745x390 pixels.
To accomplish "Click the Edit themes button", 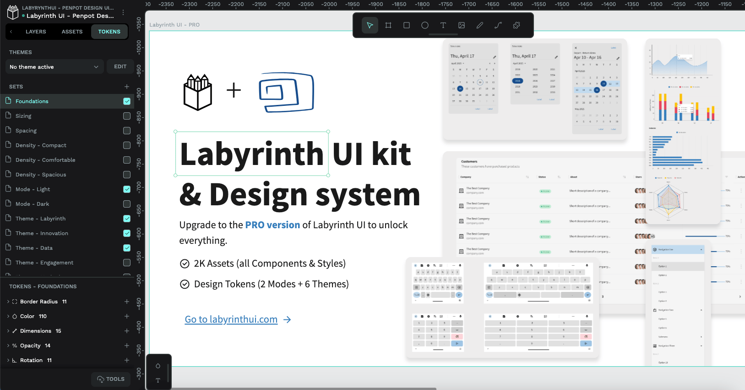I will pos(120,66).
